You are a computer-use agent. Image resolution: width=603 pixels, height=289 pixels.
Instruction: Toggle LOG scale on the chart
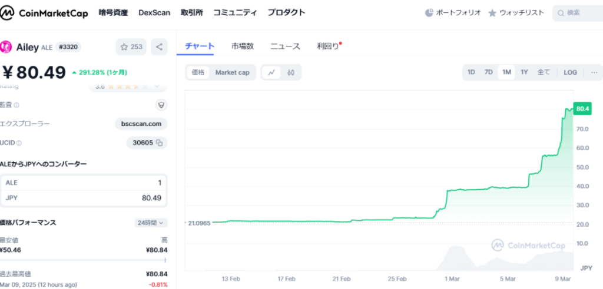(x=570, y=72)
